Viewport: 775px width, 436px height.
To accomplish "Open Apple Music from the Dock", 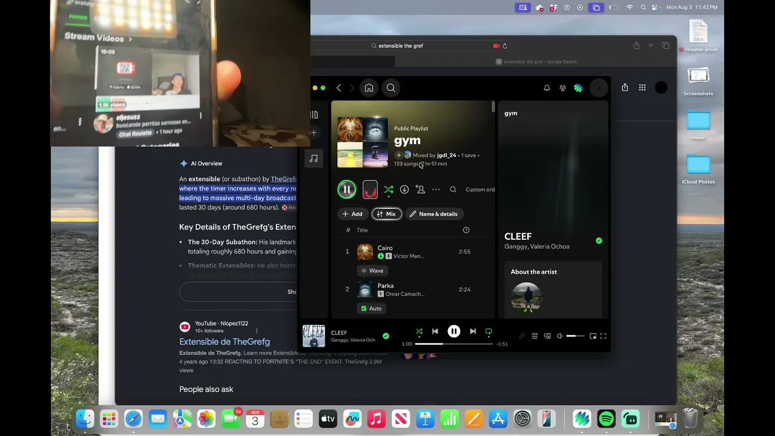I will point(376,419).
